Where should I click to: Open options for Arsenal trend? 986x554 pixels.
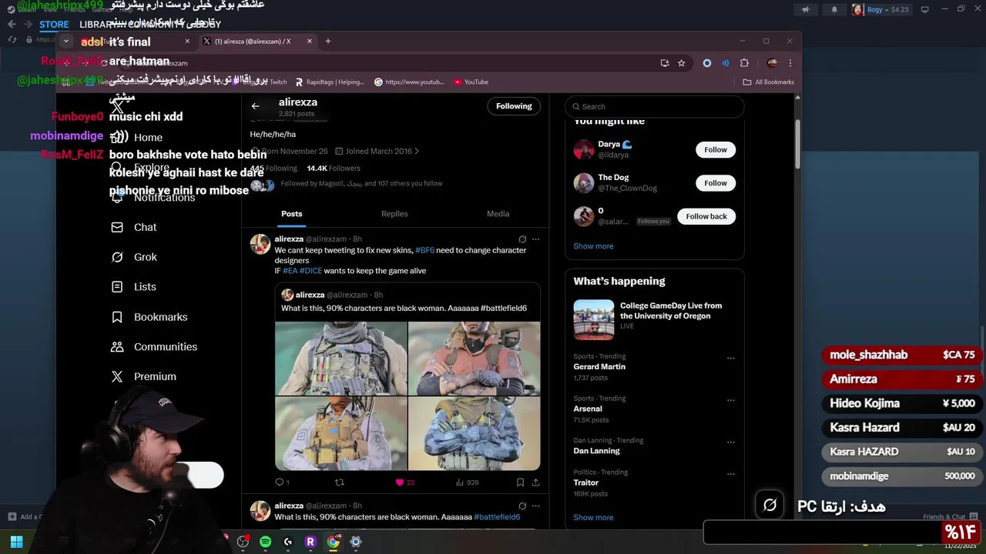pos(731,400)
